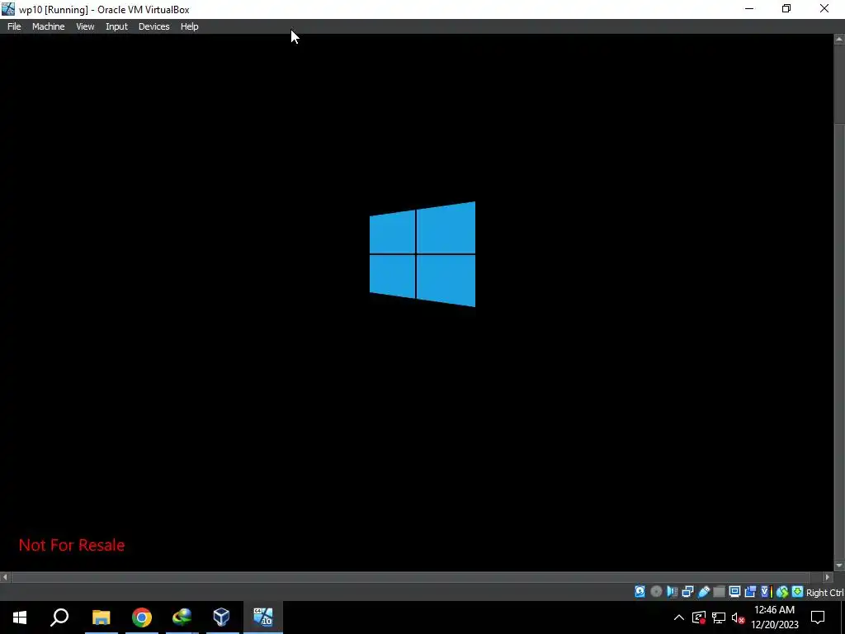This screenshot has height=634, width=845.
Task: Open the taskbar clock and date
Action: tap(774, 617)
